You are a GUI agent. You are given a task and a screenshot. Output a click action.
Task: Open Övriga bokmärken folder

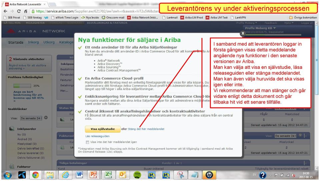coord(303,18)
